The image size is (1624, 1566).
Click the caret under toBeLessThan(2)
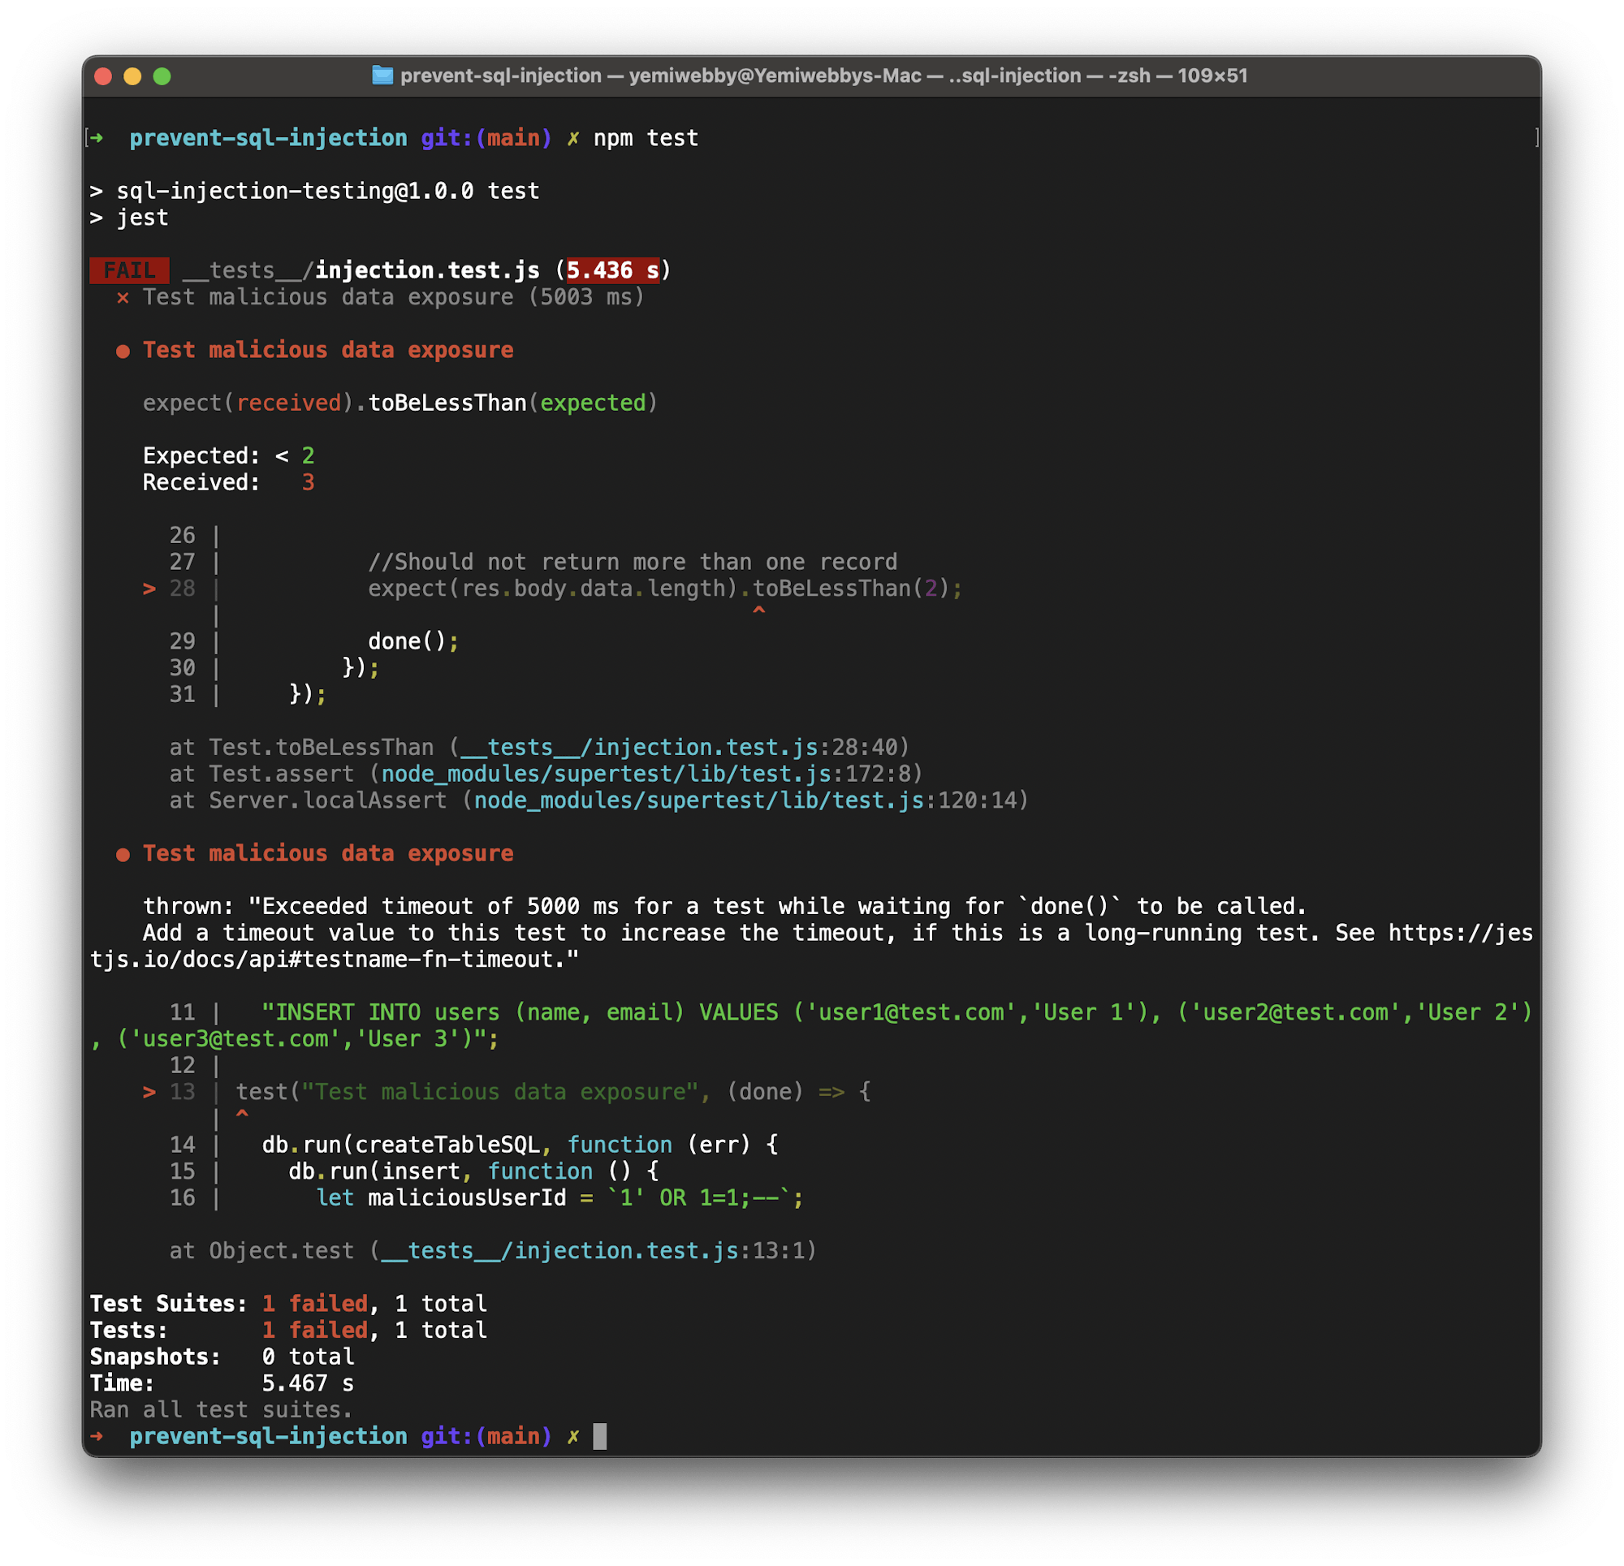[758, 610]
